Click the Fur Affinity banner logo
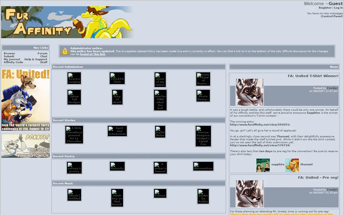 pos(67,22)
